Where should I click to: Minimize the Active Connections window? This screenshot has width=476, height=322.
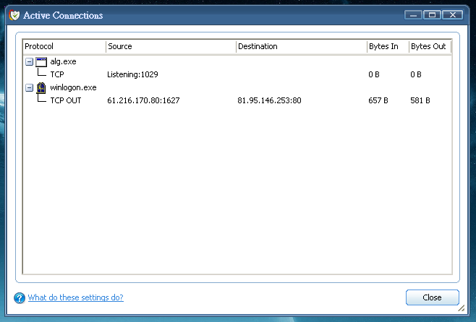pyautogui.click(x=413, y=15)
